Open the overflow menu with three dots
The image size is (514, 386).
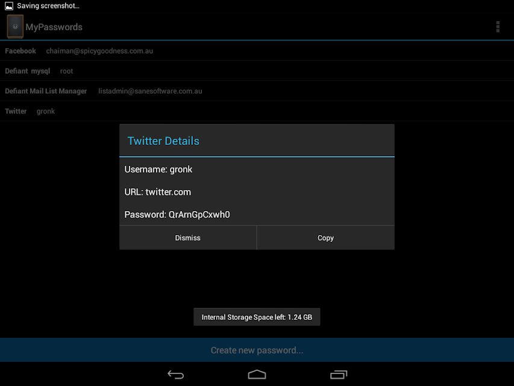(x=498, y=27)
